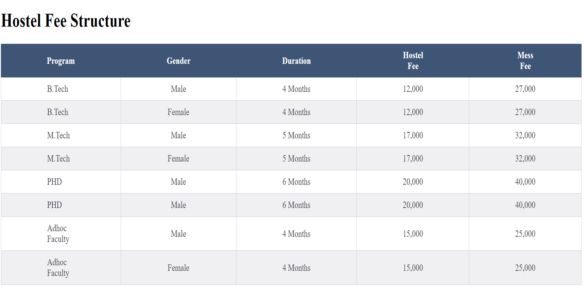The height and width of the screenshot is (288, 584).
Task: Select the Female cell for Adhoc Faculty
Action: click(x=178, y=268)
